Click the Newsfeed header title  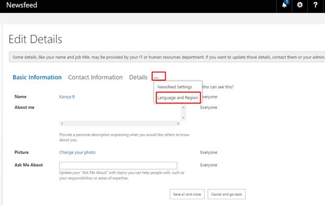coord(22,5)
